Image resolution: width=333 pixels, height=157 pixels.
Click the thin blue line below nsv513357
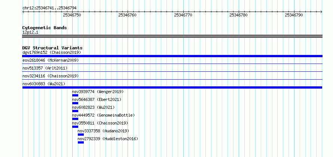[172, 71]
